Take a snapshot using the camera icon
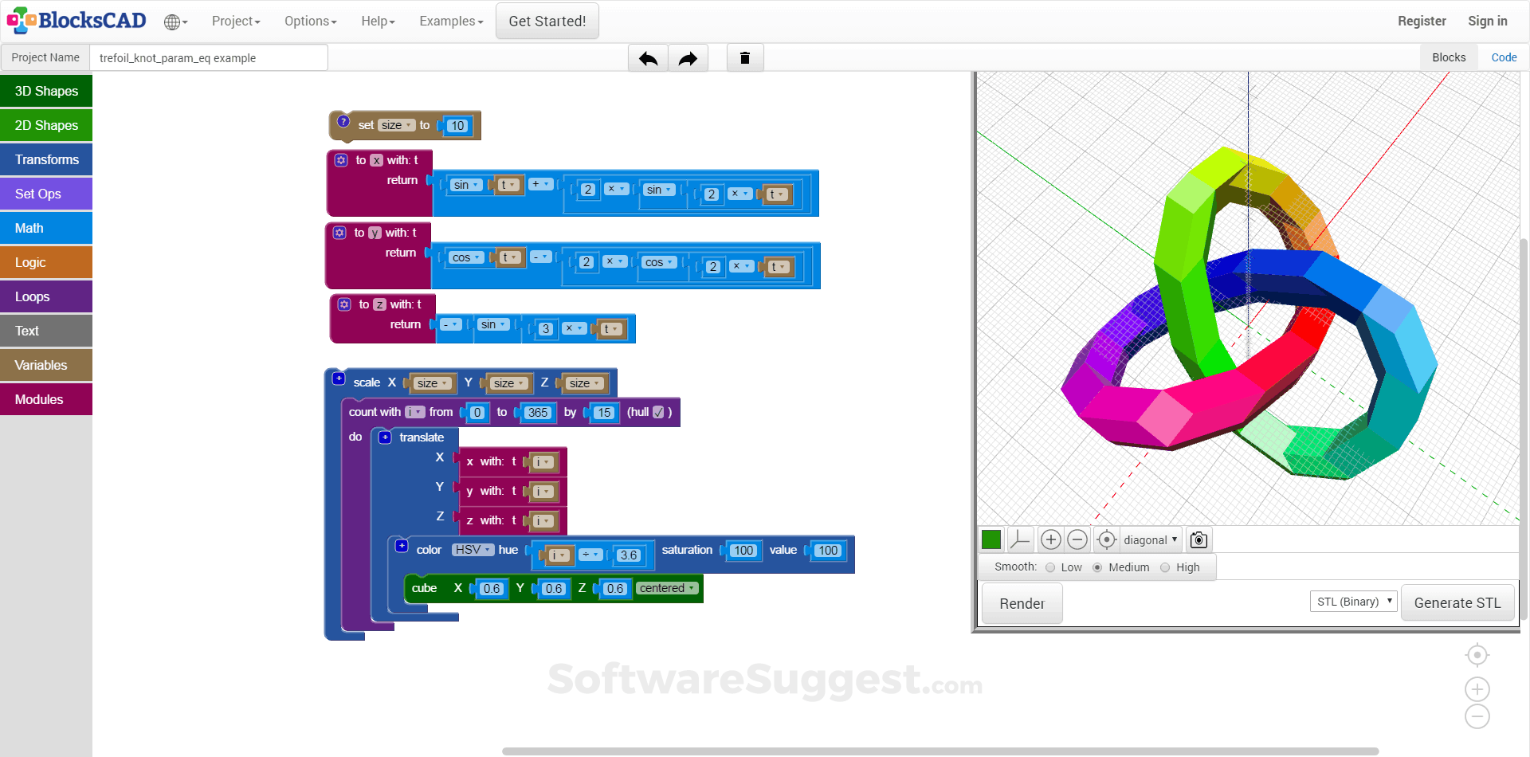This screenshot has width=1530, height=757. [1198, 539]
